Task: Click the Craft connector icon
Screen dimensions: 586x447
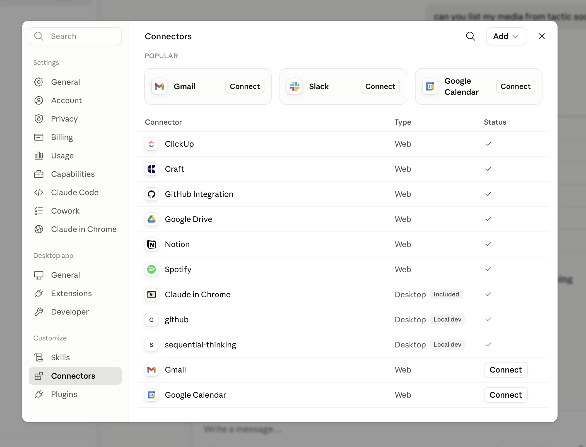Action: (x=151, y=169)
